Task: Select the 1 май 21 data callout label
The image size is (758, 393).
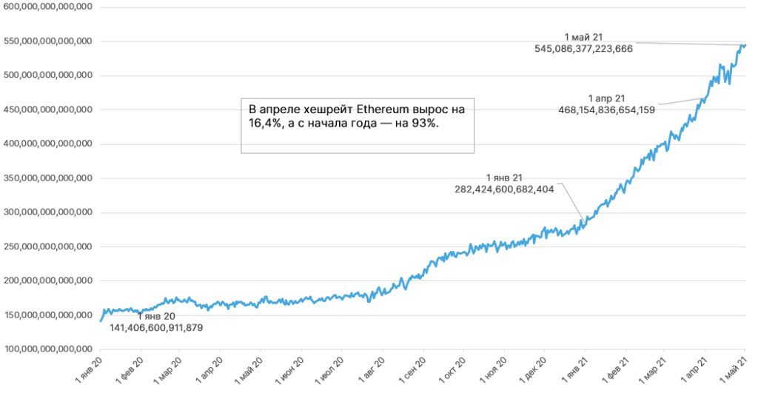Action: [585, 37]
